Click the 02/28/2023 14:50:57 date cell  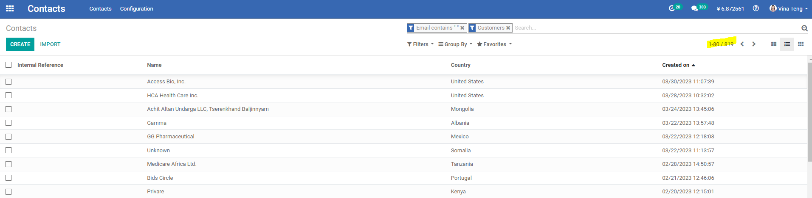tap(688, 164)
